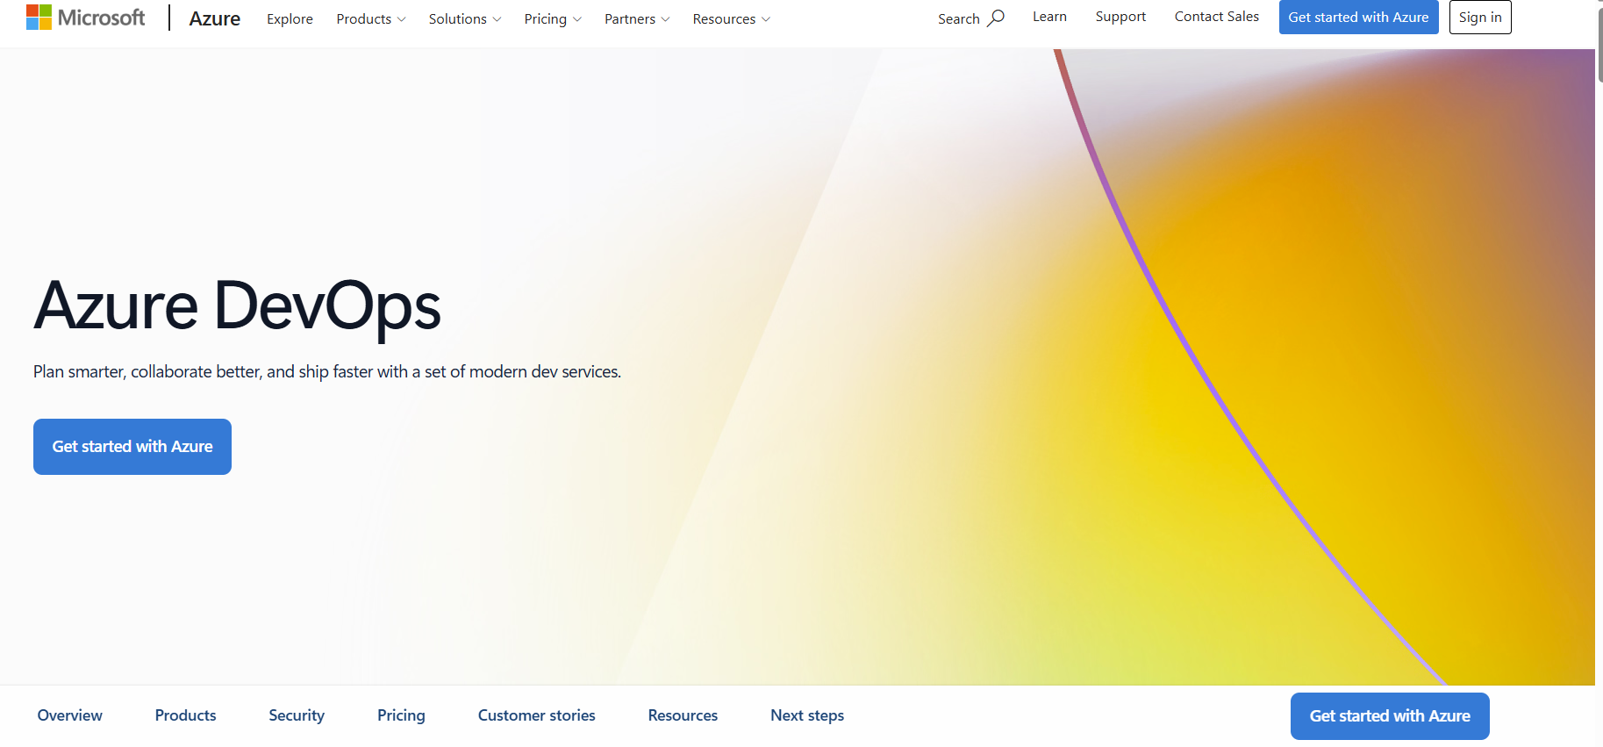Expand the Resources dropdown in top navigation
The height and width of the screenshot is (747, 1603).
click(x=732, y=18)
